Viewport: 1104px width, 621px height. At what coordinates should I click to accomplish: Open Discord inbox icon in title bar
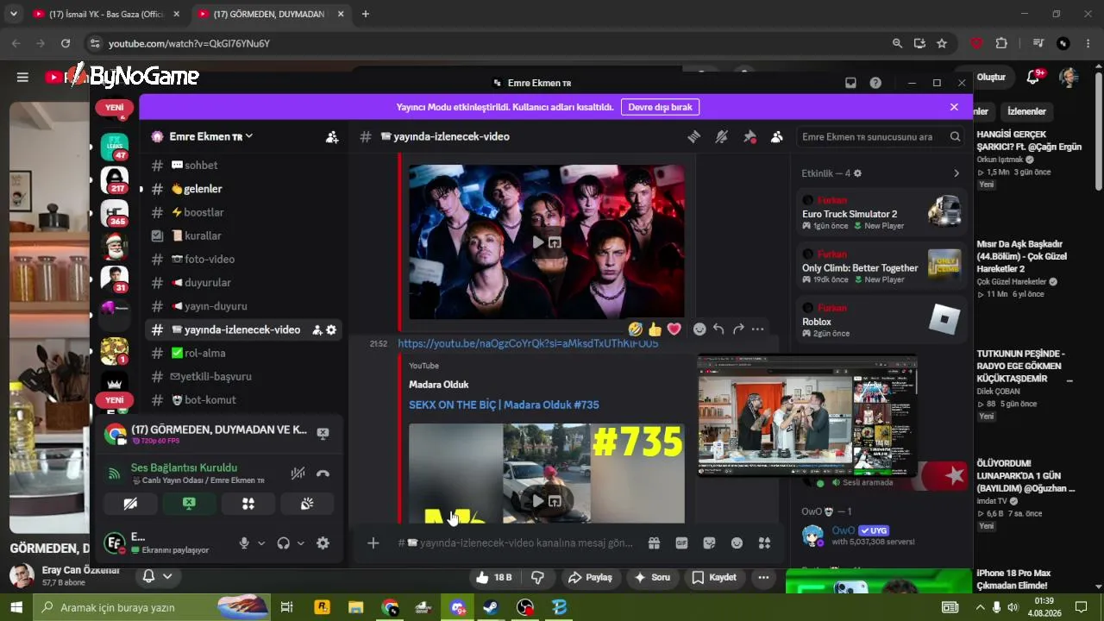[x=850, y=83]
